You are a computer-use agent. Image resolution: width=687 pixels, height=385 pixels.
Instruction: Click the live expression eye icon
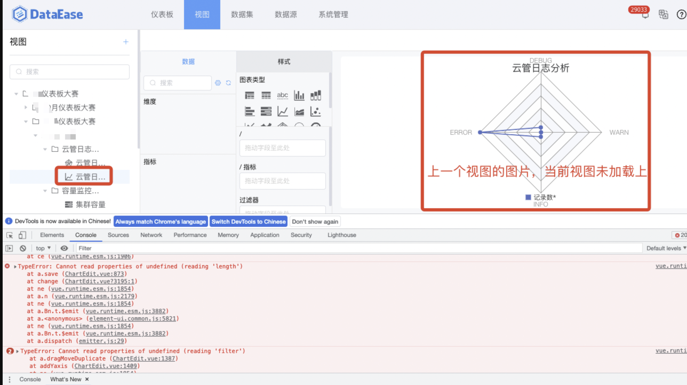coord(64,248)
